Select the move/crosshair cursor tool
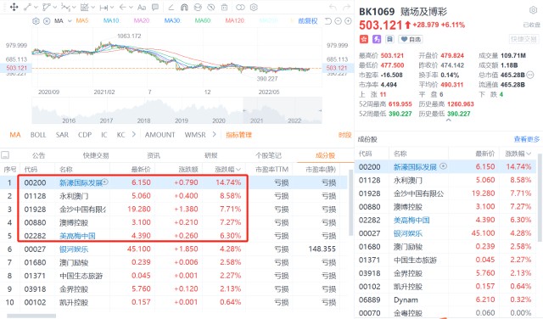The width and height of the screenshot is (543, 319). 14,7
